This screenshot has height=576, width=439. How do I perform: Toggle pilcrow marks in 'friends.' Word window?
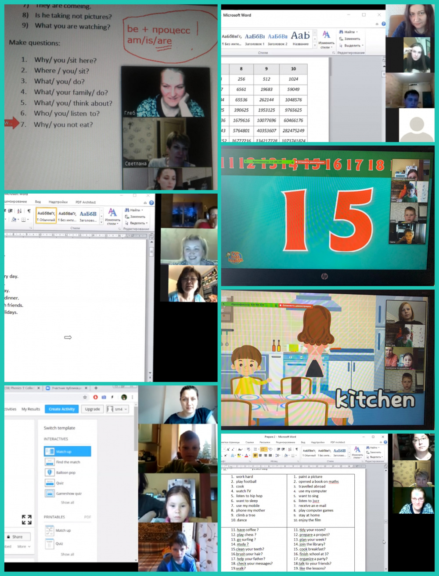[x=29, y=211]
